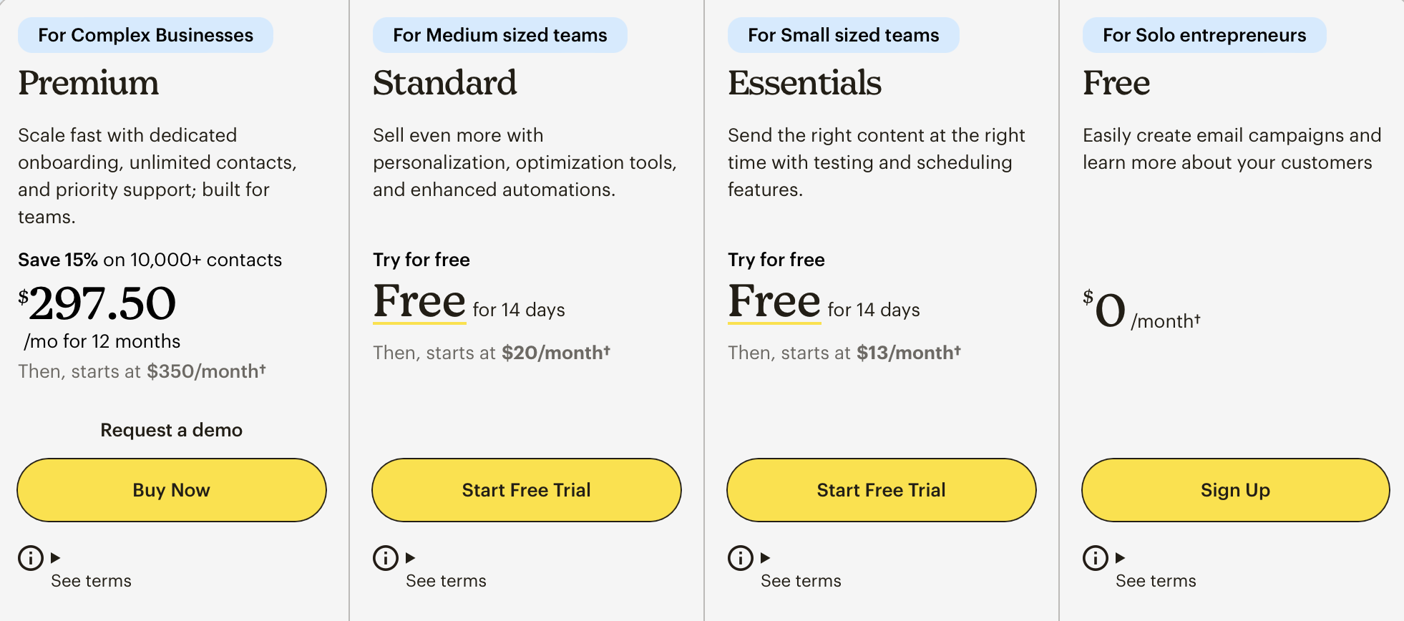Viewport: 1404px width, 621px height.
Task: Open See terms for the Premium plan
Action: 90,581
